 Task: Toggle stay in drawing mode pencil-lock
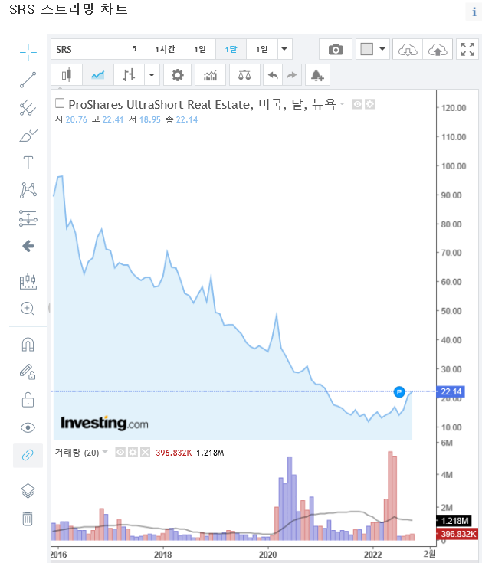point(28,372)
